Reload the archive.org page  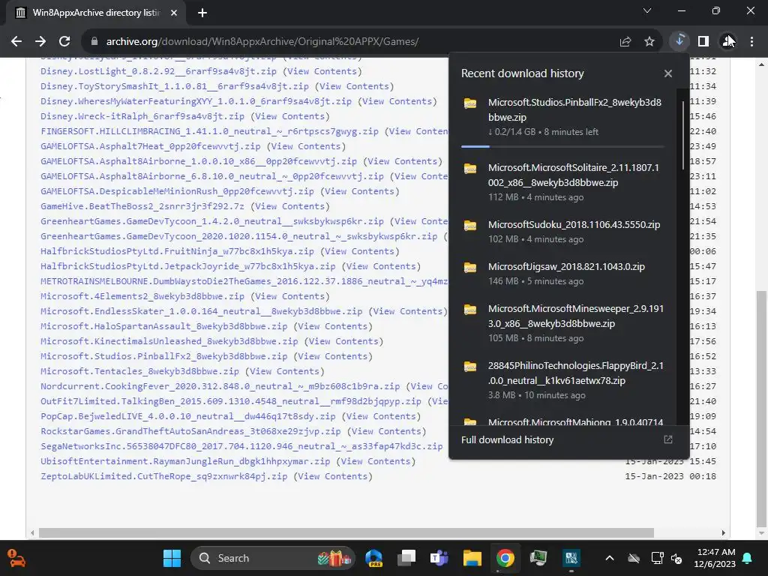tap(64, 42)
